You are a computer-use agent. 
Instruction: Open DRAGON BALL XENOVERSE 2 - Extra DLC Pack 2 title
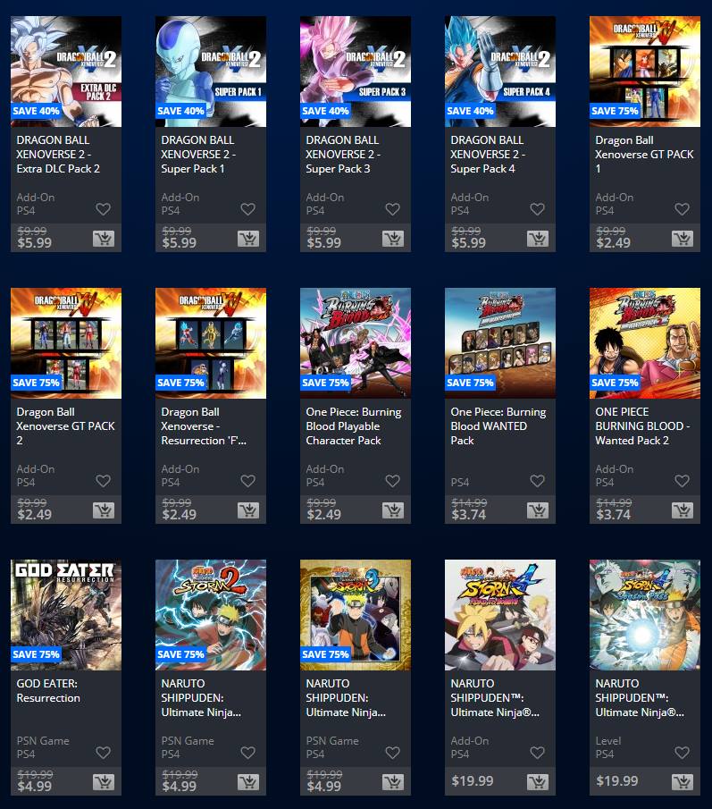point(58,155)
